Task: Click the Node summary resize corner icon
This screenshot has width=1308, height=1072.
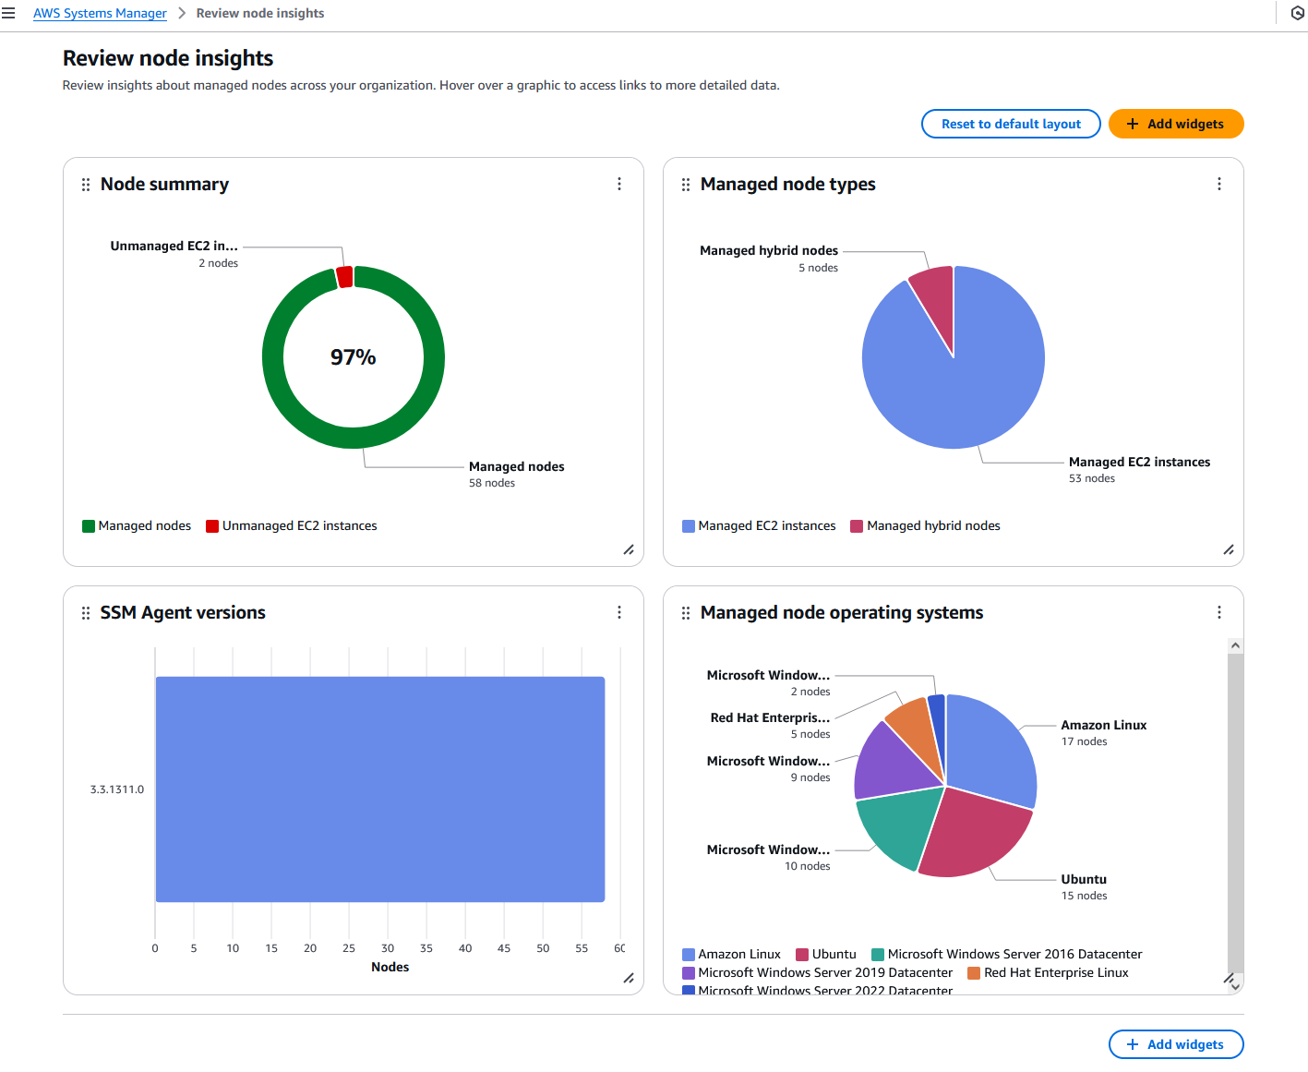Action: coord(629,549)
